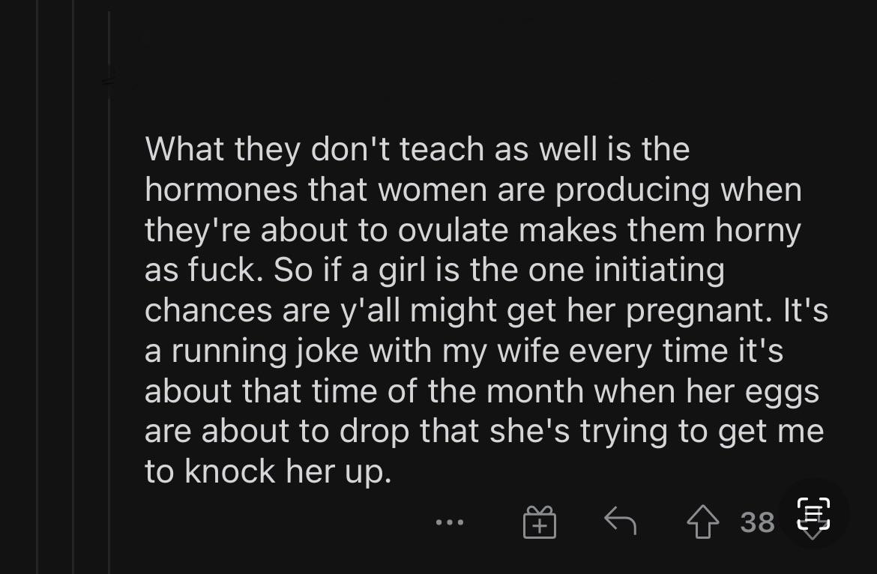Tap the middle thread indent line
The height and width of the screenshot is (574, 877).
(73, 300)
